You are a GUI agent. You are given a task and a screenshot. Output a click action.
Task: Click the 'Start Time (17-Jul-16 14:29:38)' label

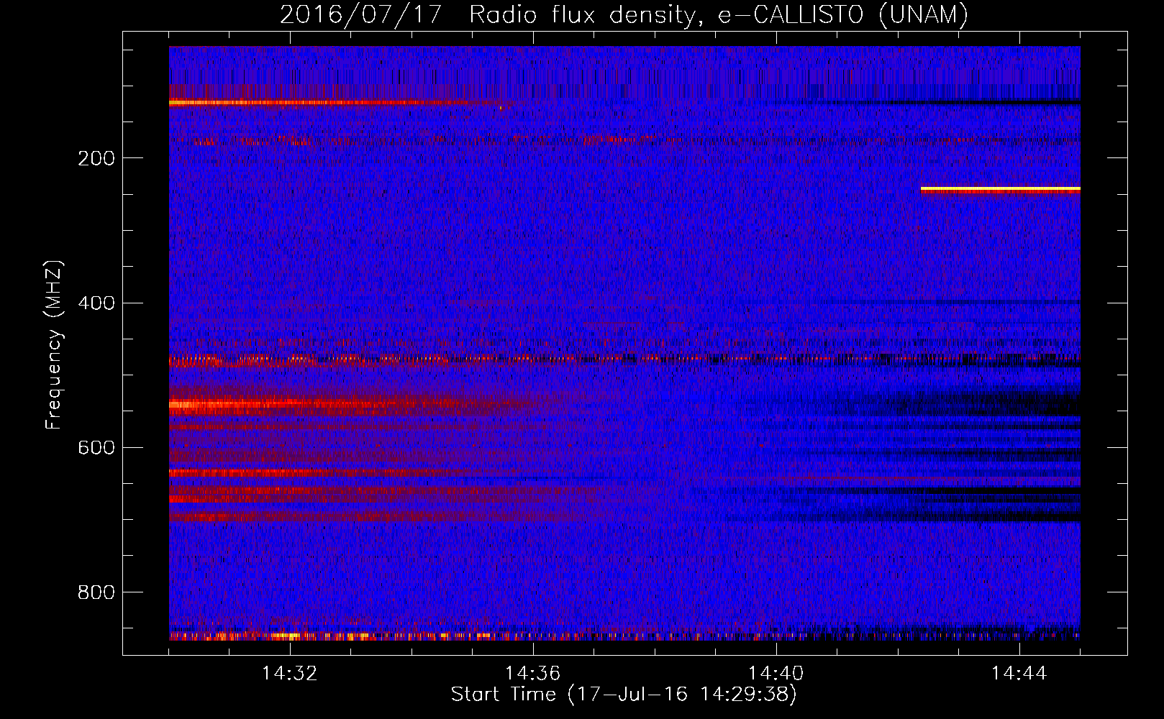point(624,695)
